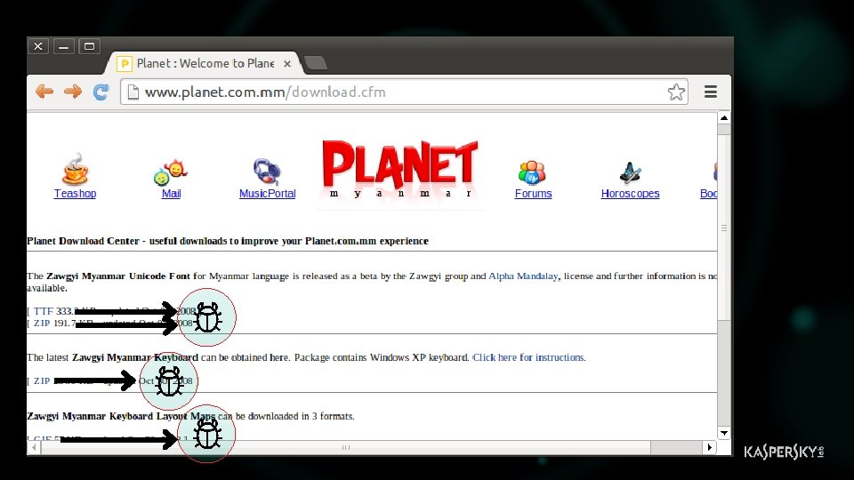Go back with the browser back arrow

click(x=44, y=92)
